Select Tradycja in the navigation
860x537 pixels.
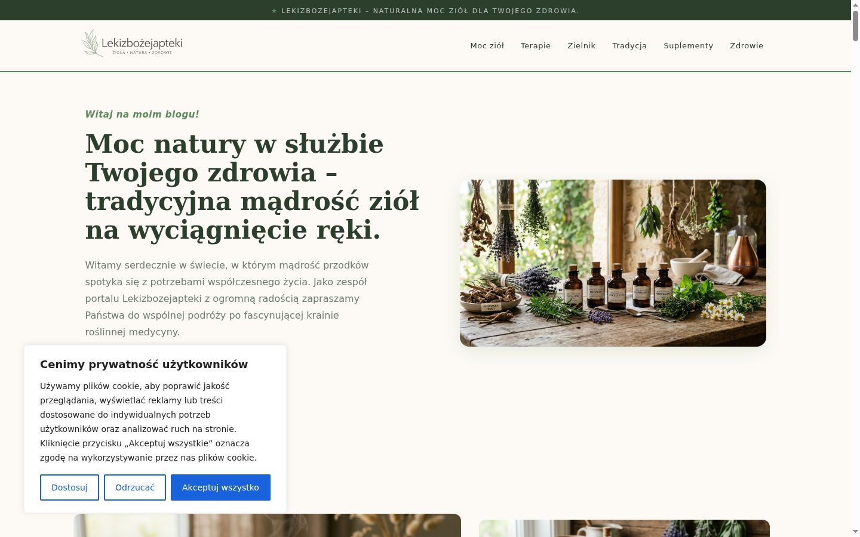629,46
